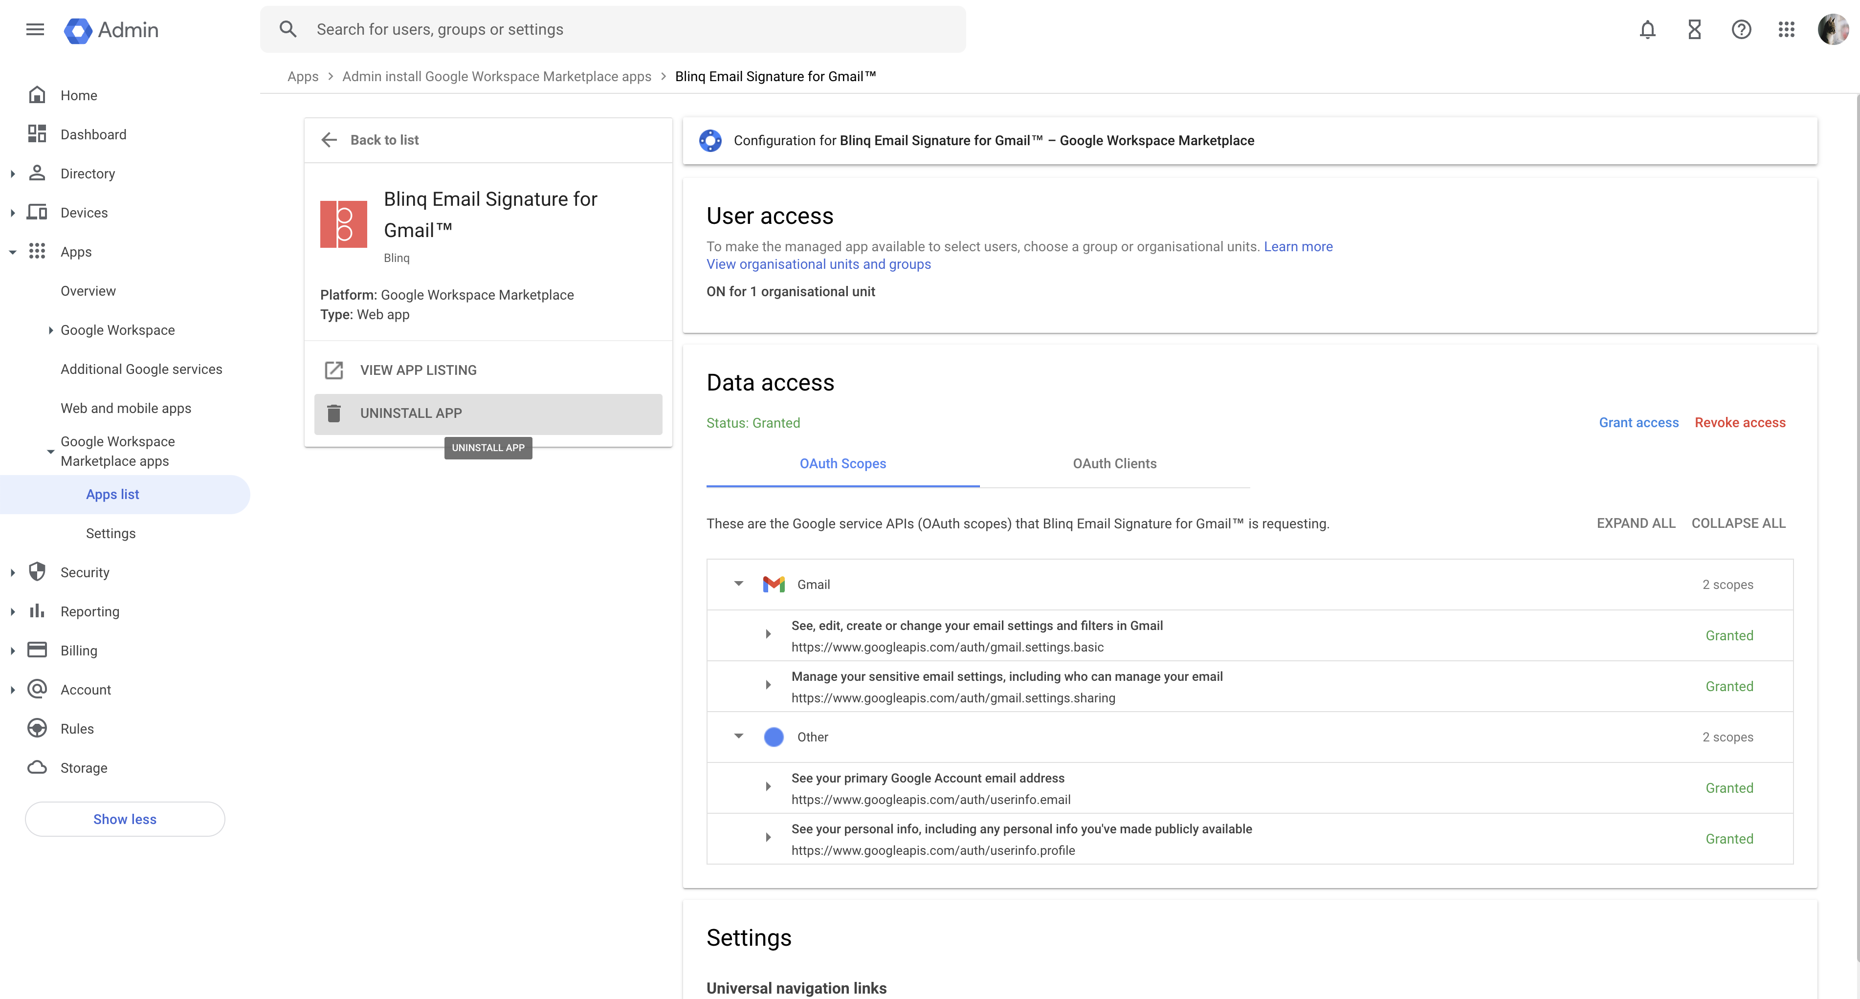1860x999 pixels.
Task: Open the tasks hourglass icon
Action: [x=1694, y=30]
